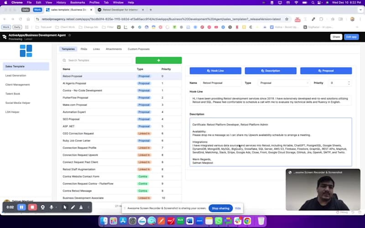Click green plus add template button
This screenshot has height=228, width=365.
pyautogui.click(x=158, y=60)
